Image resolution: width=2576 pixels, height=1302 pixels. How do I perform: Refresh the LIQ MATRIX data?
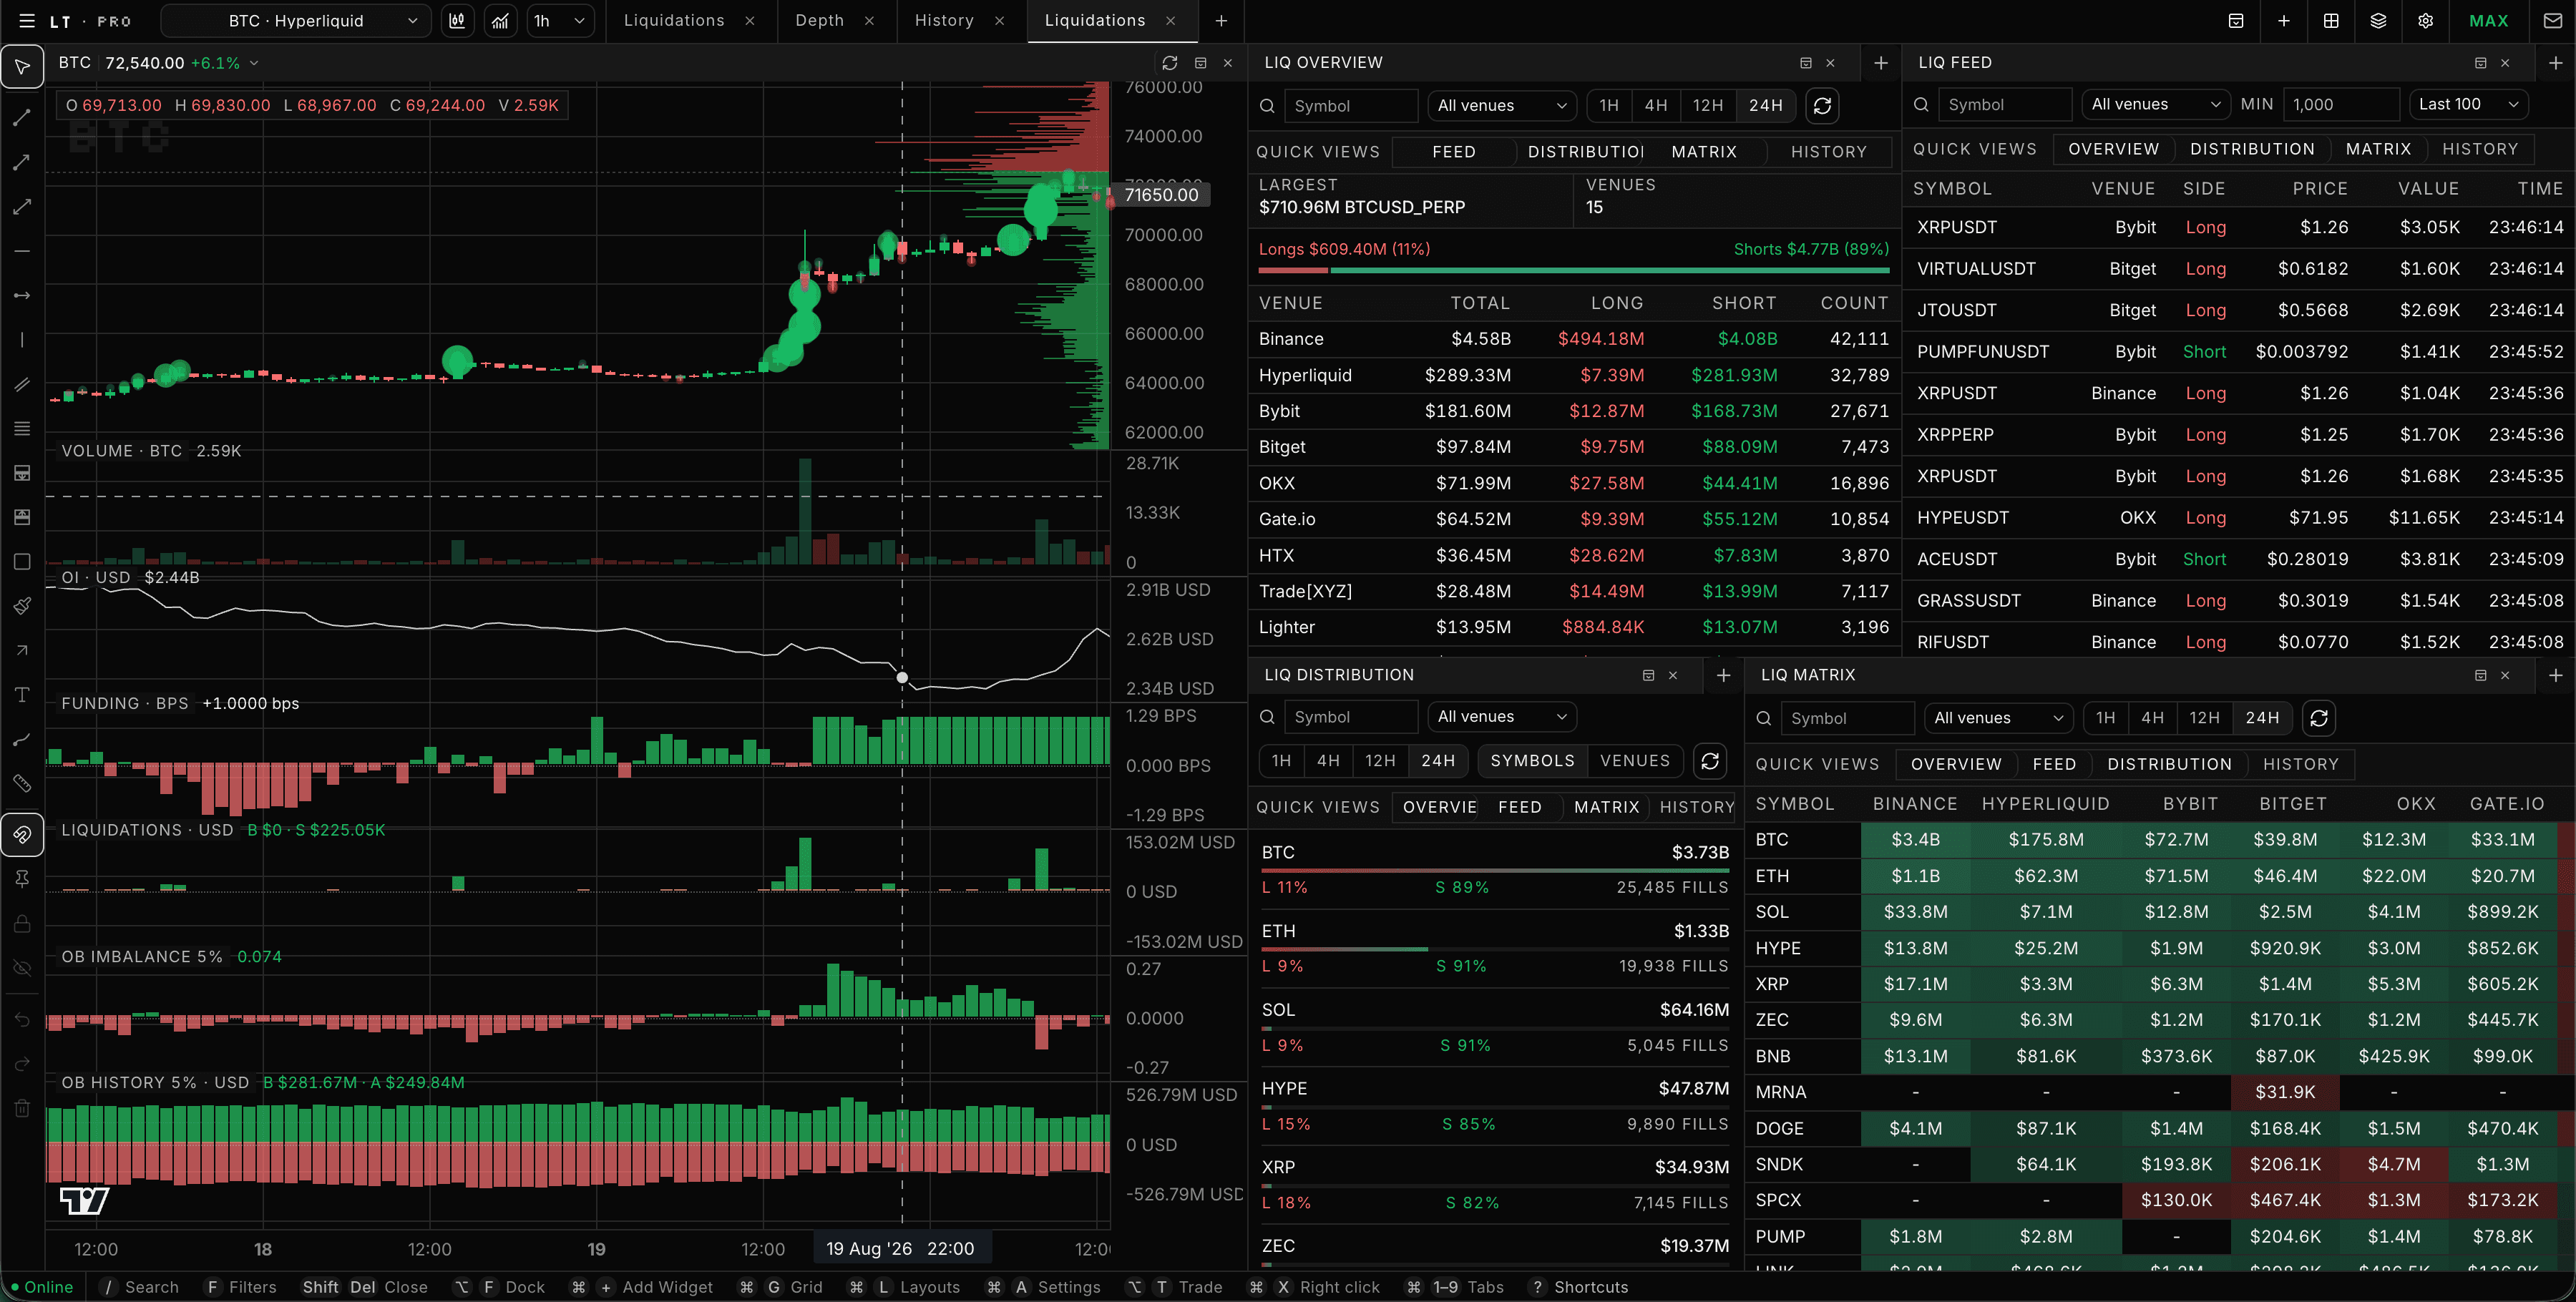(x=2319, y=718)
